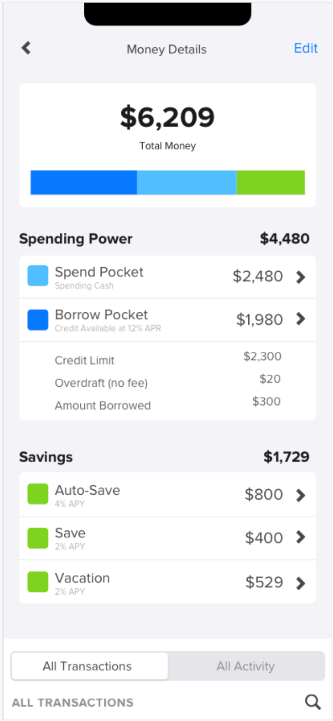333x721 pixels.
Task: Click the dark blue bar segment
Action: (84, 182)
